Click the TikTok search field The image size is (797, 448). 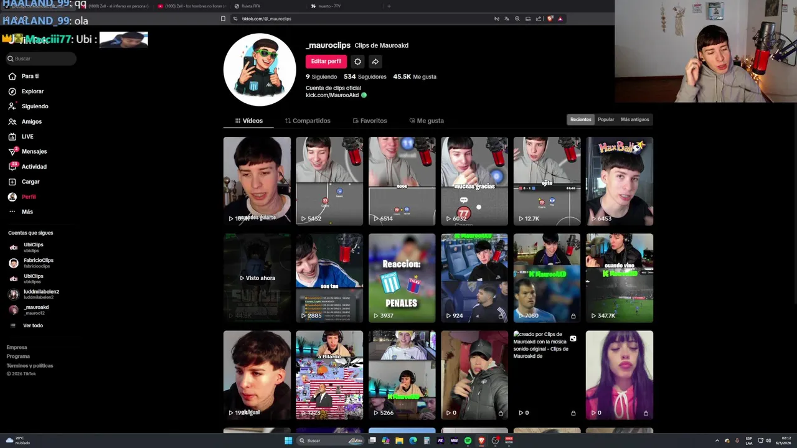tap(41, 58)
